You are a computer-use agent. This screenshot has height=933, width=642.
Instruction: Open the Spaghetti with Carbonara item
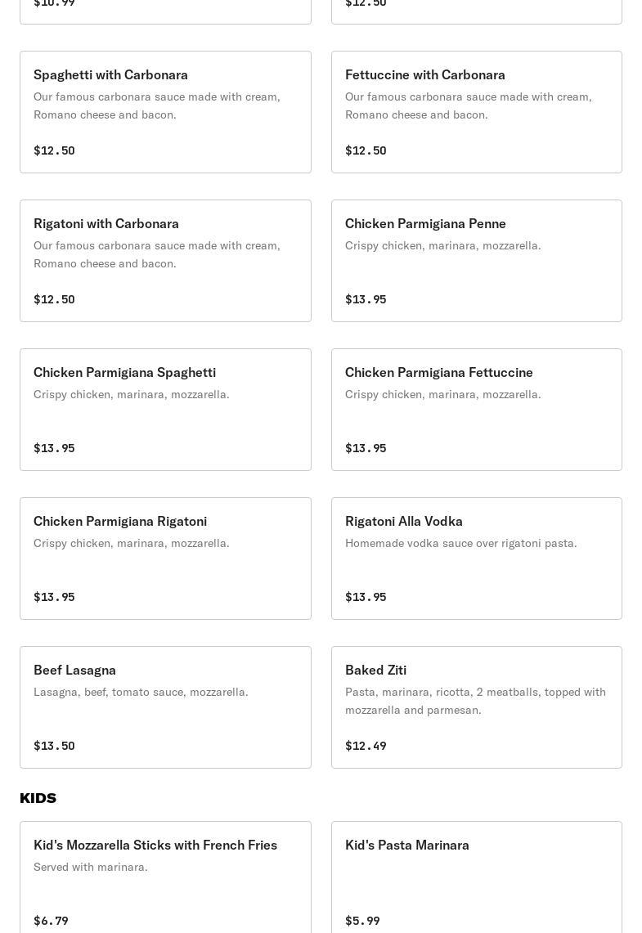(165, 112)
